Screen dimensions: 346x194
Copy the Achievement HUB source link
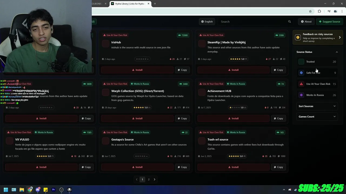(x=278, y=118)
